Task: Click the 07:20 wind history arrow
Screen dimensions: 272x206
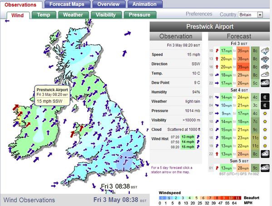Action: tap(198, 137)
